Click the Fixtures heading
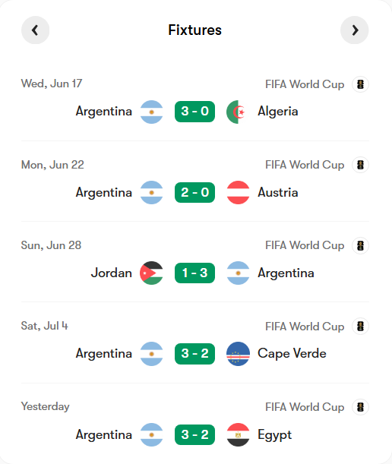This screenshot has height=464, width=392. (194, 30)
